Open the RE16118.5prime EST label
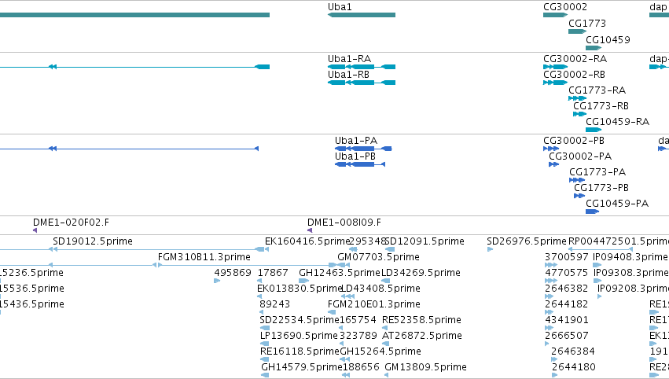Screen dimensions: 669x379 tap(300, 351)
